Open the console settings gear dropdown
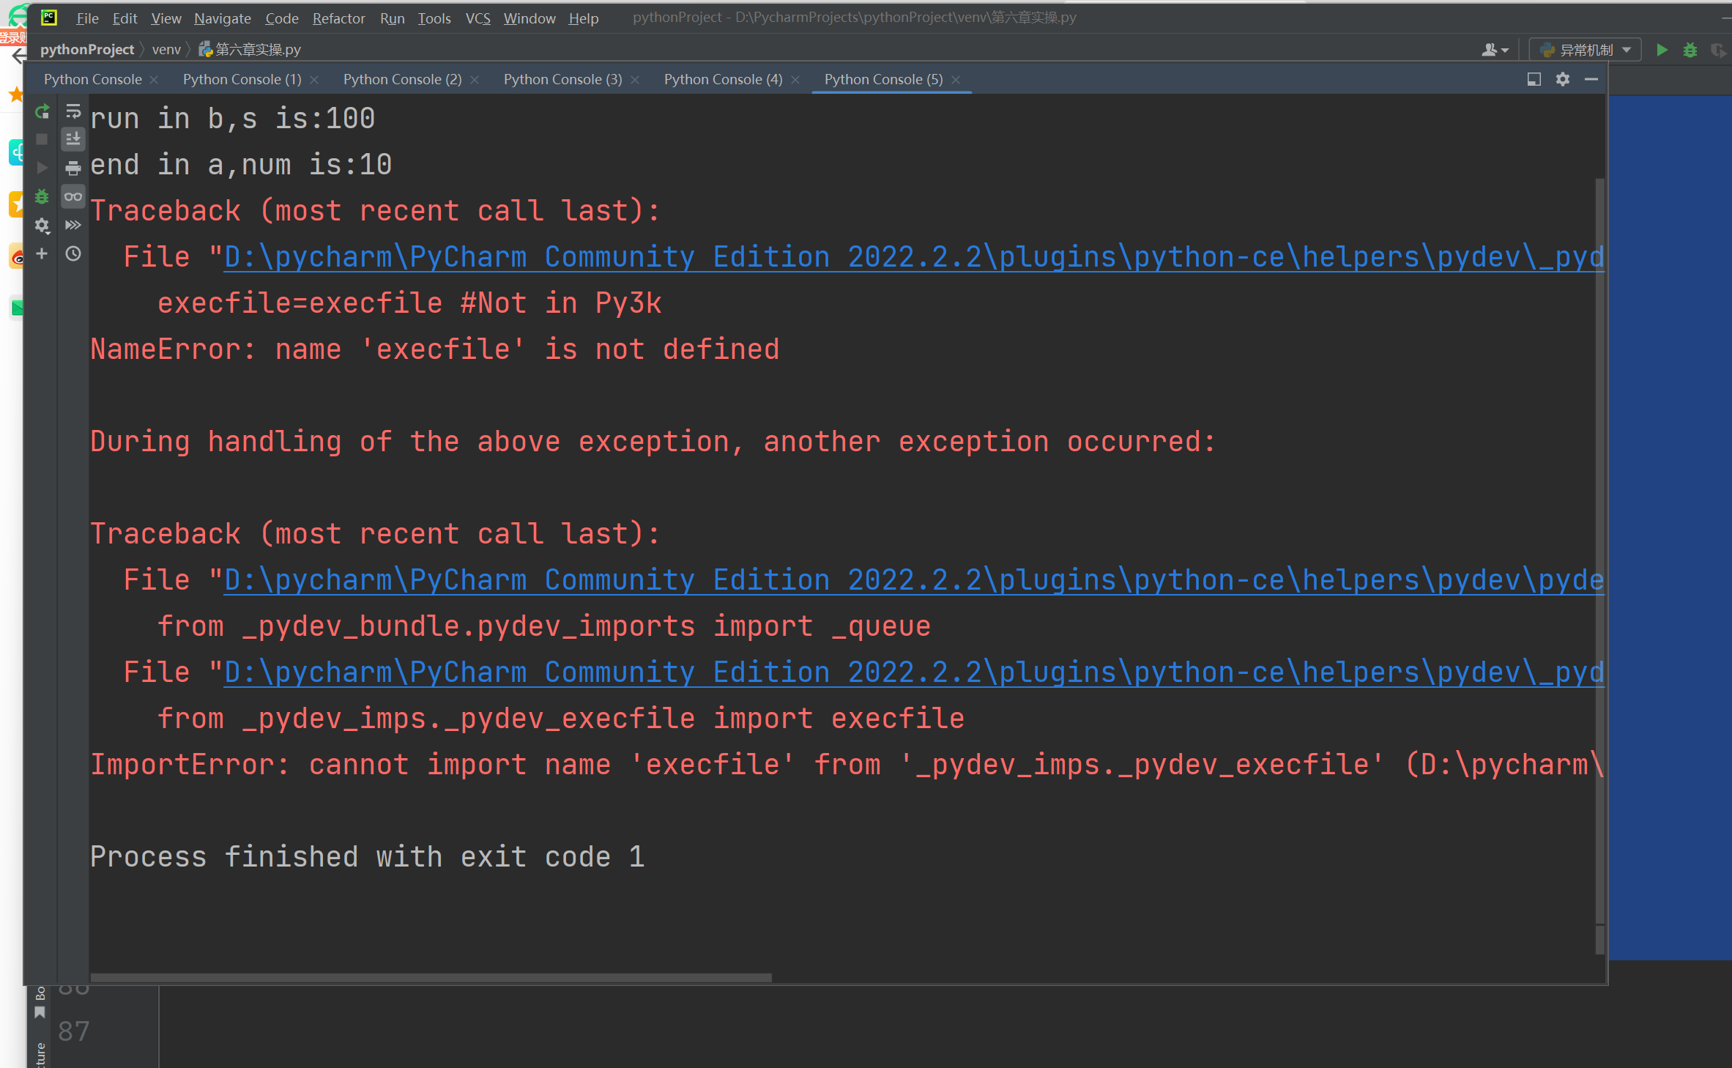Image resolution: width=1732 pixels, height=1068 pixels. coord(42,225)
